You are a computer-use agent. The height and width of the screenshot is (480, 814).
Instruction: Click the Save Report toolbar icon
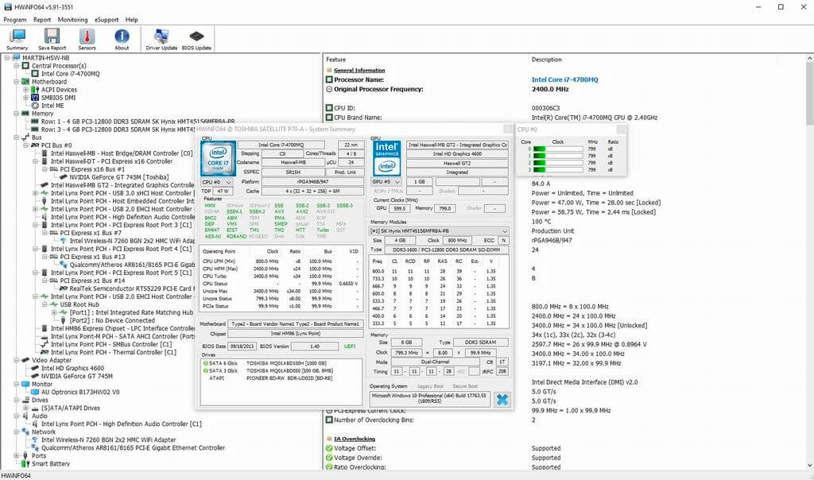(52, 35)
